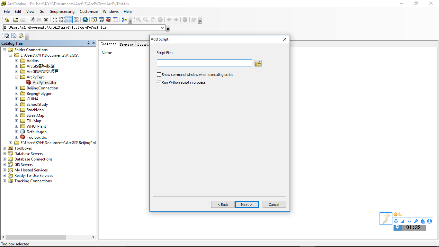Enable Show command window when executing script

point(159,75)
